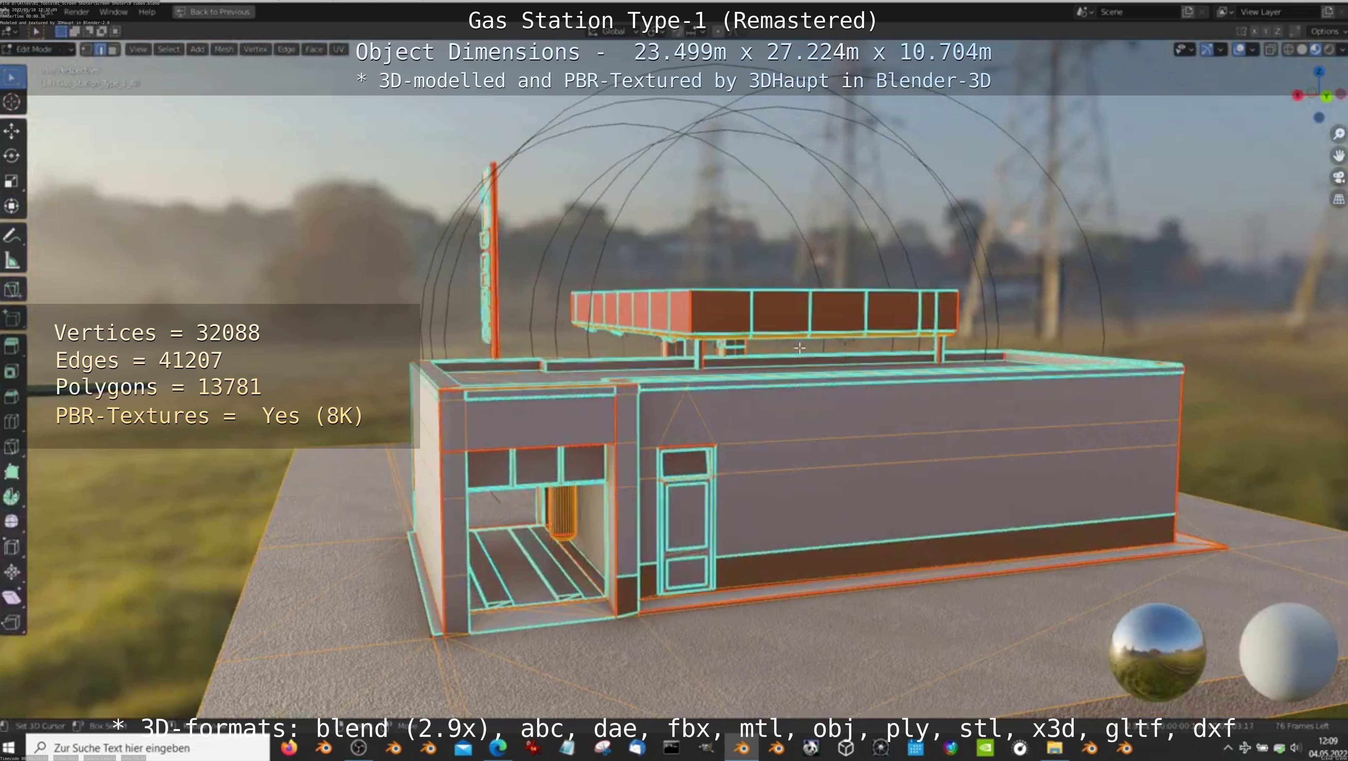The width and height of the screenshot is (1348, 761).
Task: Select the Rotate tool in toolbar
Action: tap(12, 156)
